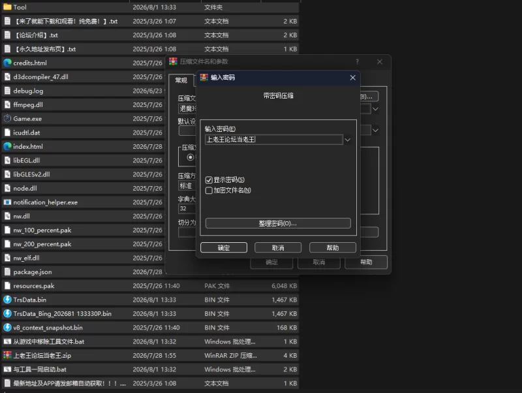Click 帮助 in the password dialog
522x393 pixels.
[333, 247]
